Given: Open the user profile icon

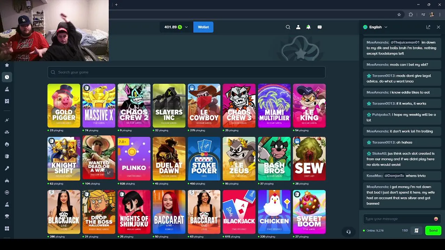Looking at the screenshot, I should click(x=298, y=27).
